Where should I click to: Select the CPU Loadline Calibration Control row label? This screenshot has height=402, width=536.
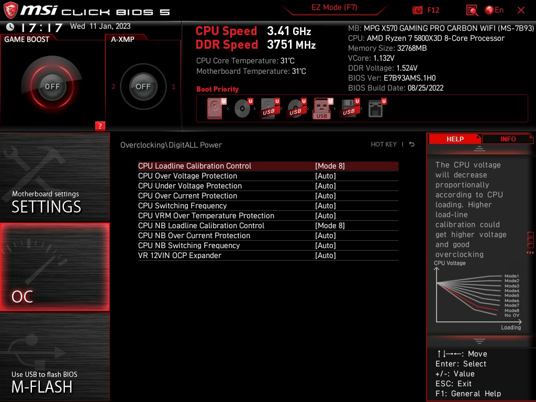click(x=195, y=166)
